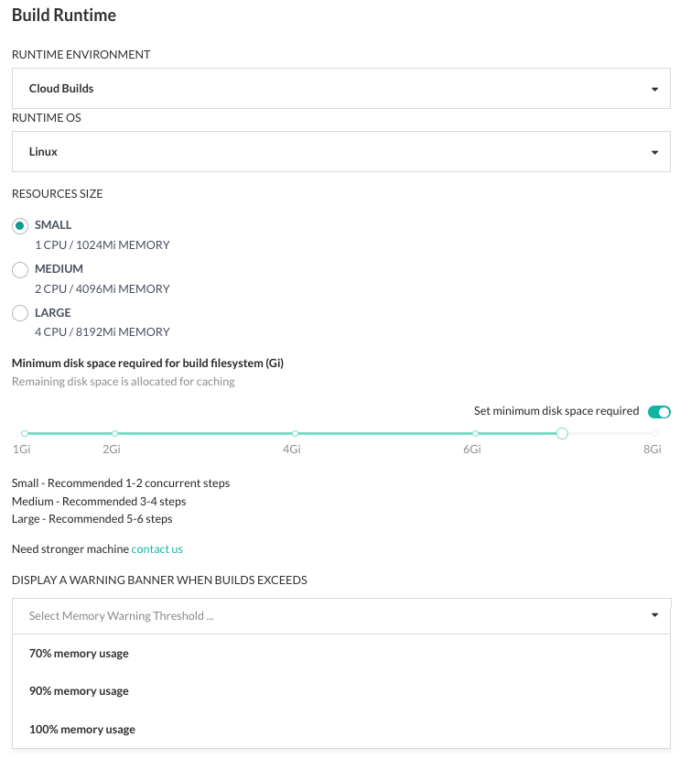Expand the Runtime OS Linux dropdown
Screen dimensions: 691x759
coord(340,152)
